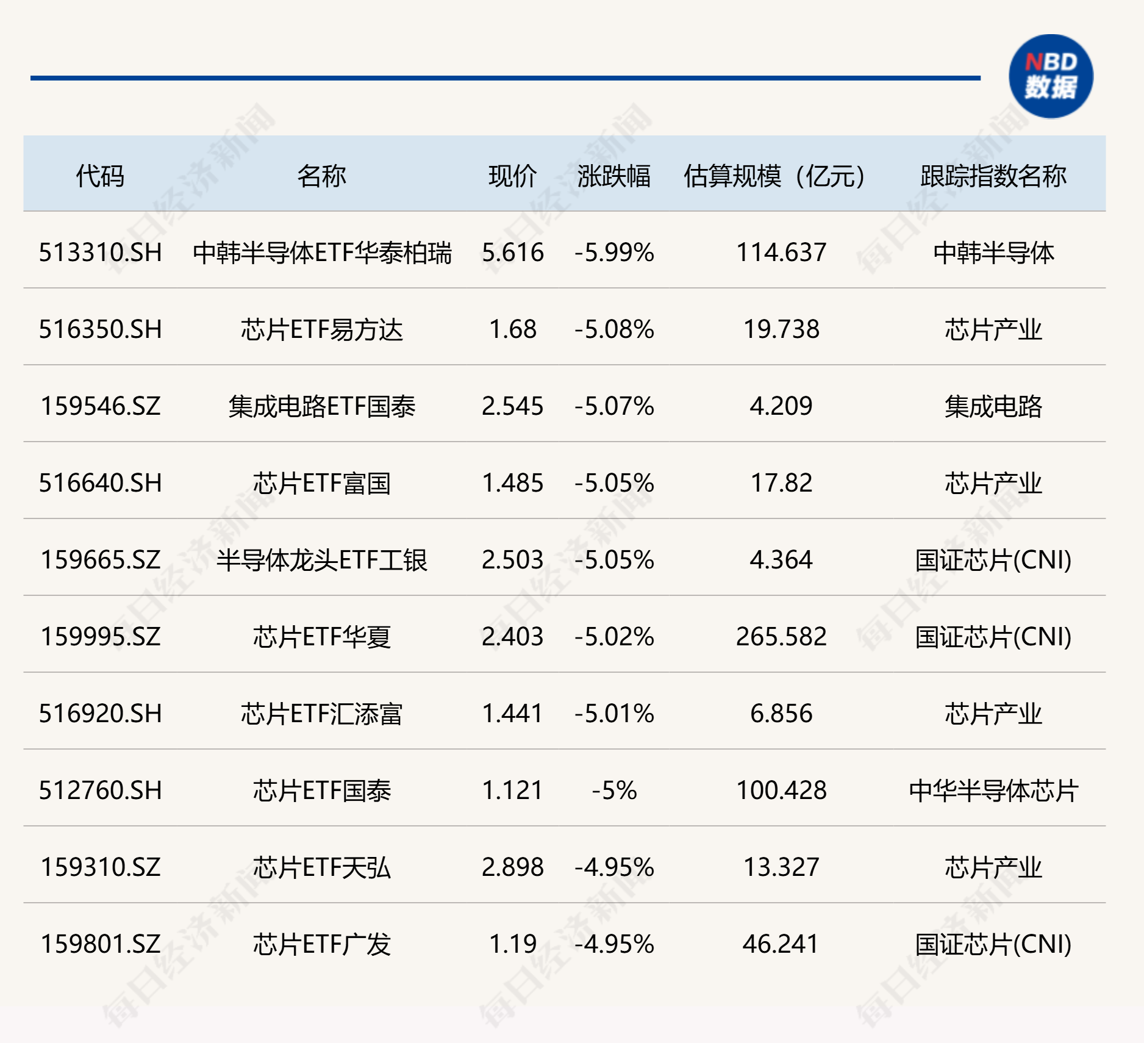Click 中韩半导体ETF华泰柏瑞 name cell
1144x1043 pixels.
(322, 253)
